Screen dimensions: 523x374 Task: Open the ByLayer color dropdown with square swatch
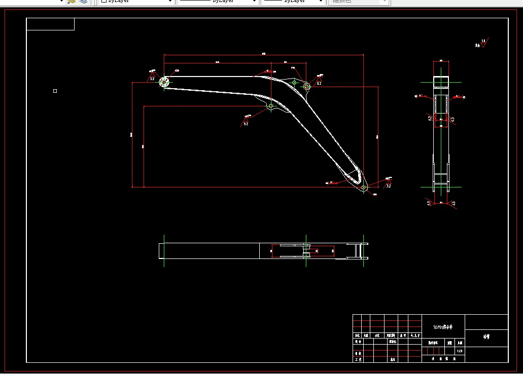tap(136, 2)
